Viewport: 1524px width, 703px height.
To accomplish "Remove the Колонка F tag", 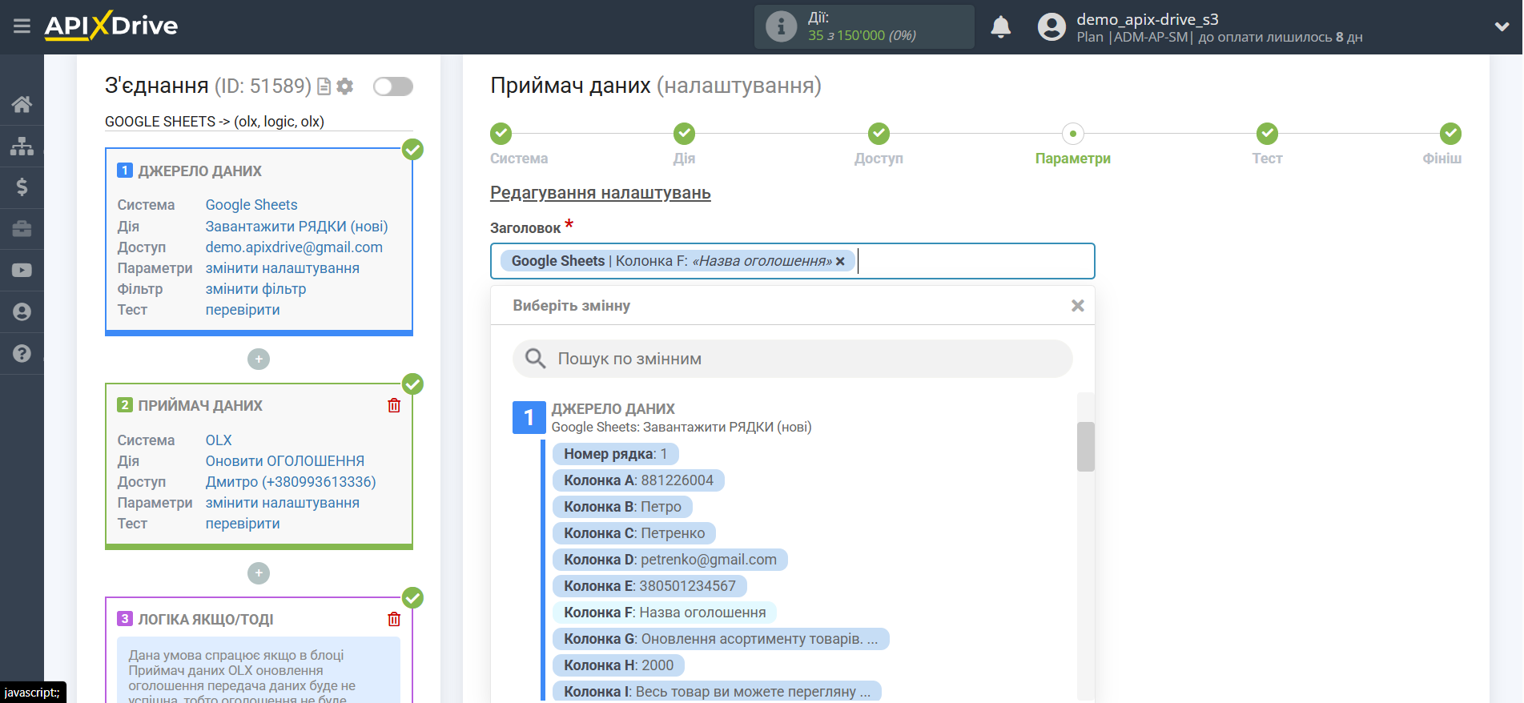I will tap(840, 261).
